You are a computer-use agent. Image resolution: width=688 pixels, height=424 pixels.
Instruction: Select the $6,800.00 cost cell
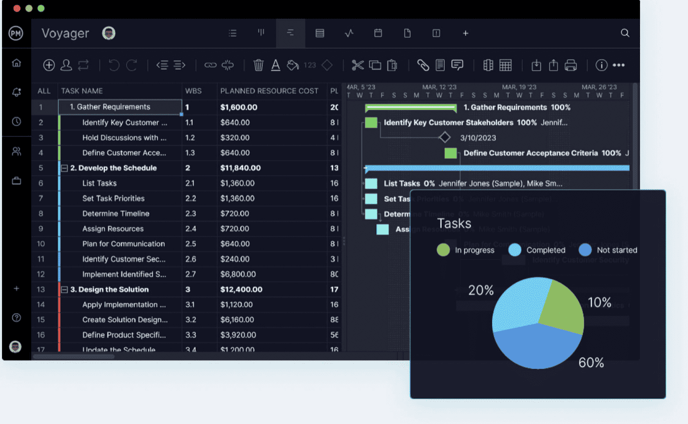[x=272, y=274]
